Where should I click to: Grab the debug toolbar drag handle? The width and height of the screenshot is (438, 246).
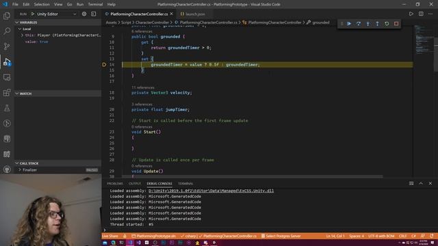[x=342, y=24]
